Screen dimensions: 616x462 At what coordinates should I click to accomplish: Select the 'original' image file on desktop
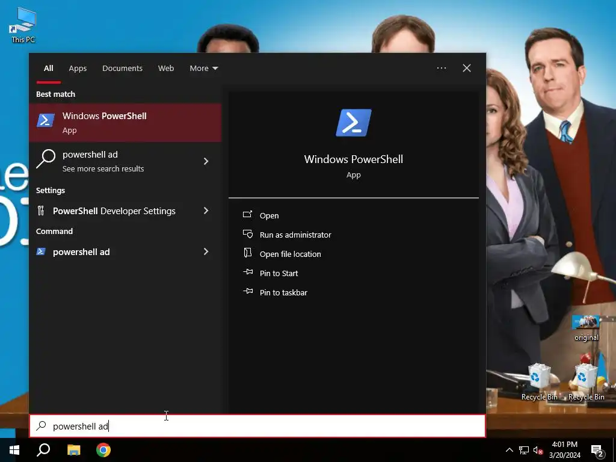point(586,328)
